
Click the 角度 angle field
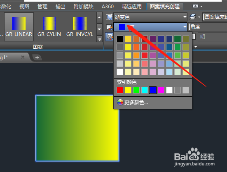pyautogui.click(x=208, y=27)
